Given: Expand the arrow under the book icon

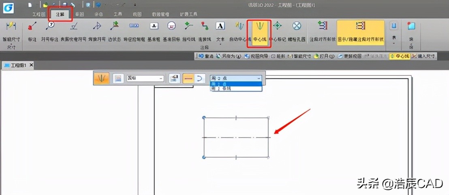Looking at the screenshot, I should click(394, 43).
